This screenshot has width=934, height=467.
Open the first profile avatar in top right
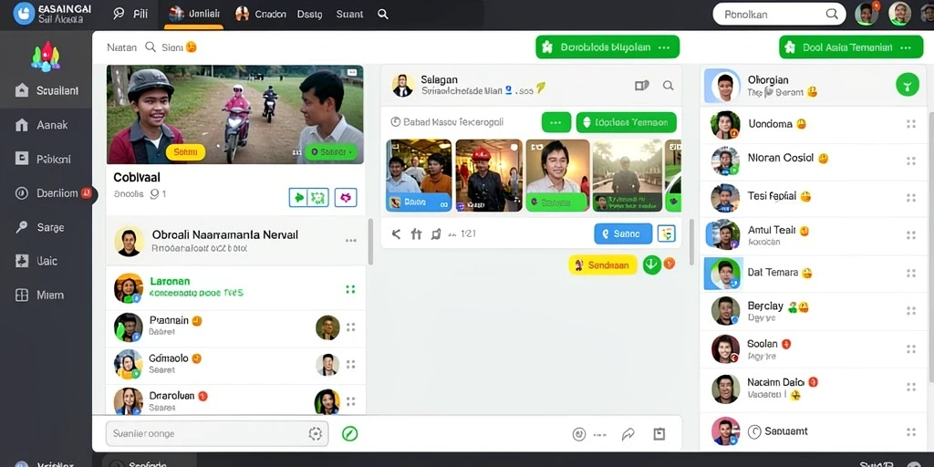pos(867,14)
